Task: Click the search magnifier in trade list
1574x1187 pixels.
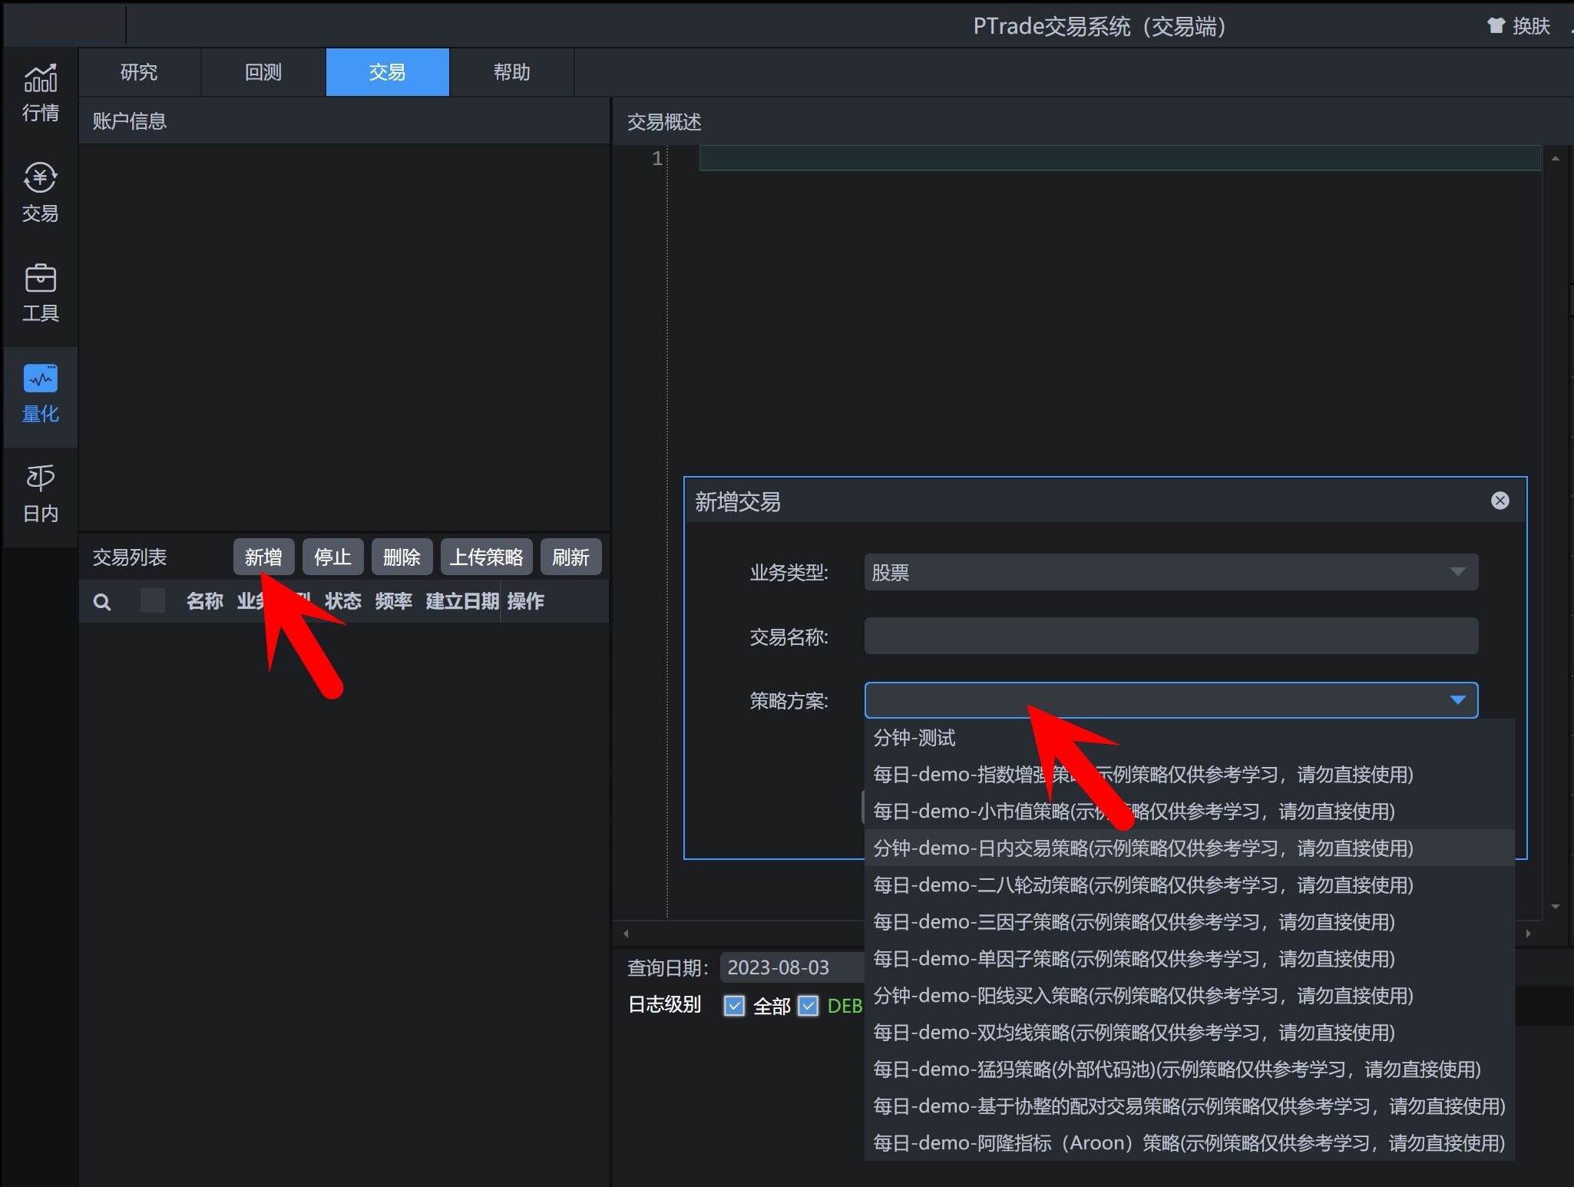Action: click(x=103, y=602)
